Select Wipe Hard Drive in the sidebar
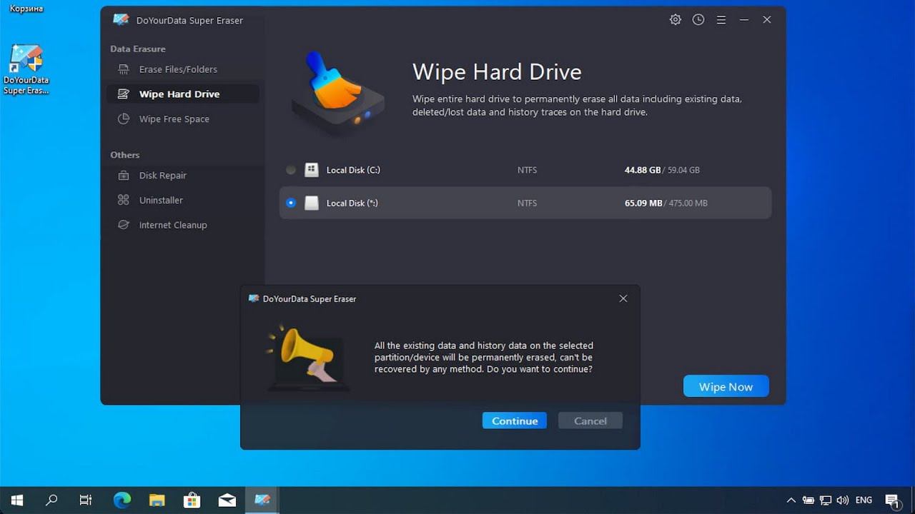 coord(182,94)
